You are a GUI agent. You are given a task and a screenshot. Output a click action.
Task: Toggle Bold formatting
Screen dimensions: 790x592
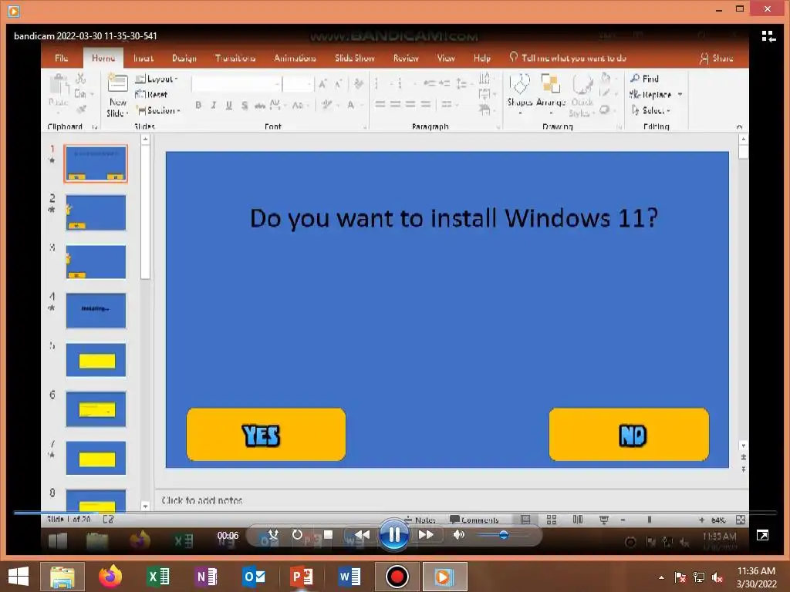click(198, 105)
